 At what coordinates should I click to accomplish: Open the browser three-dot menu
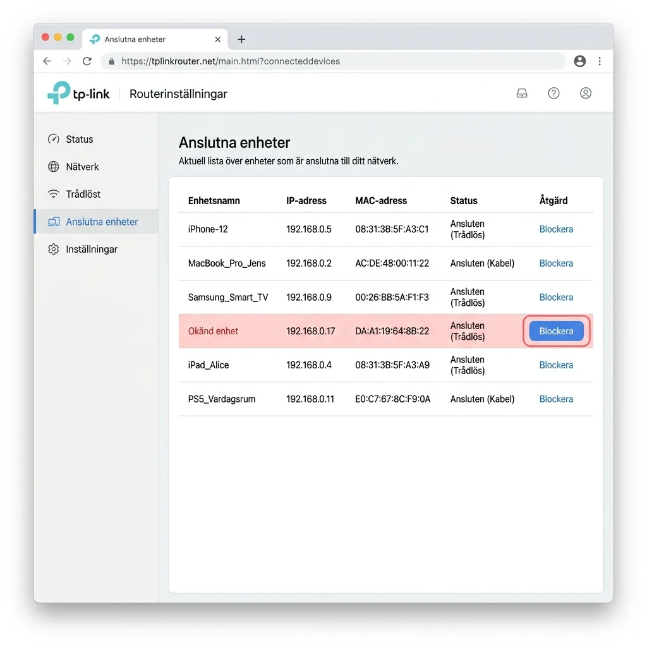tap(600, 61)
